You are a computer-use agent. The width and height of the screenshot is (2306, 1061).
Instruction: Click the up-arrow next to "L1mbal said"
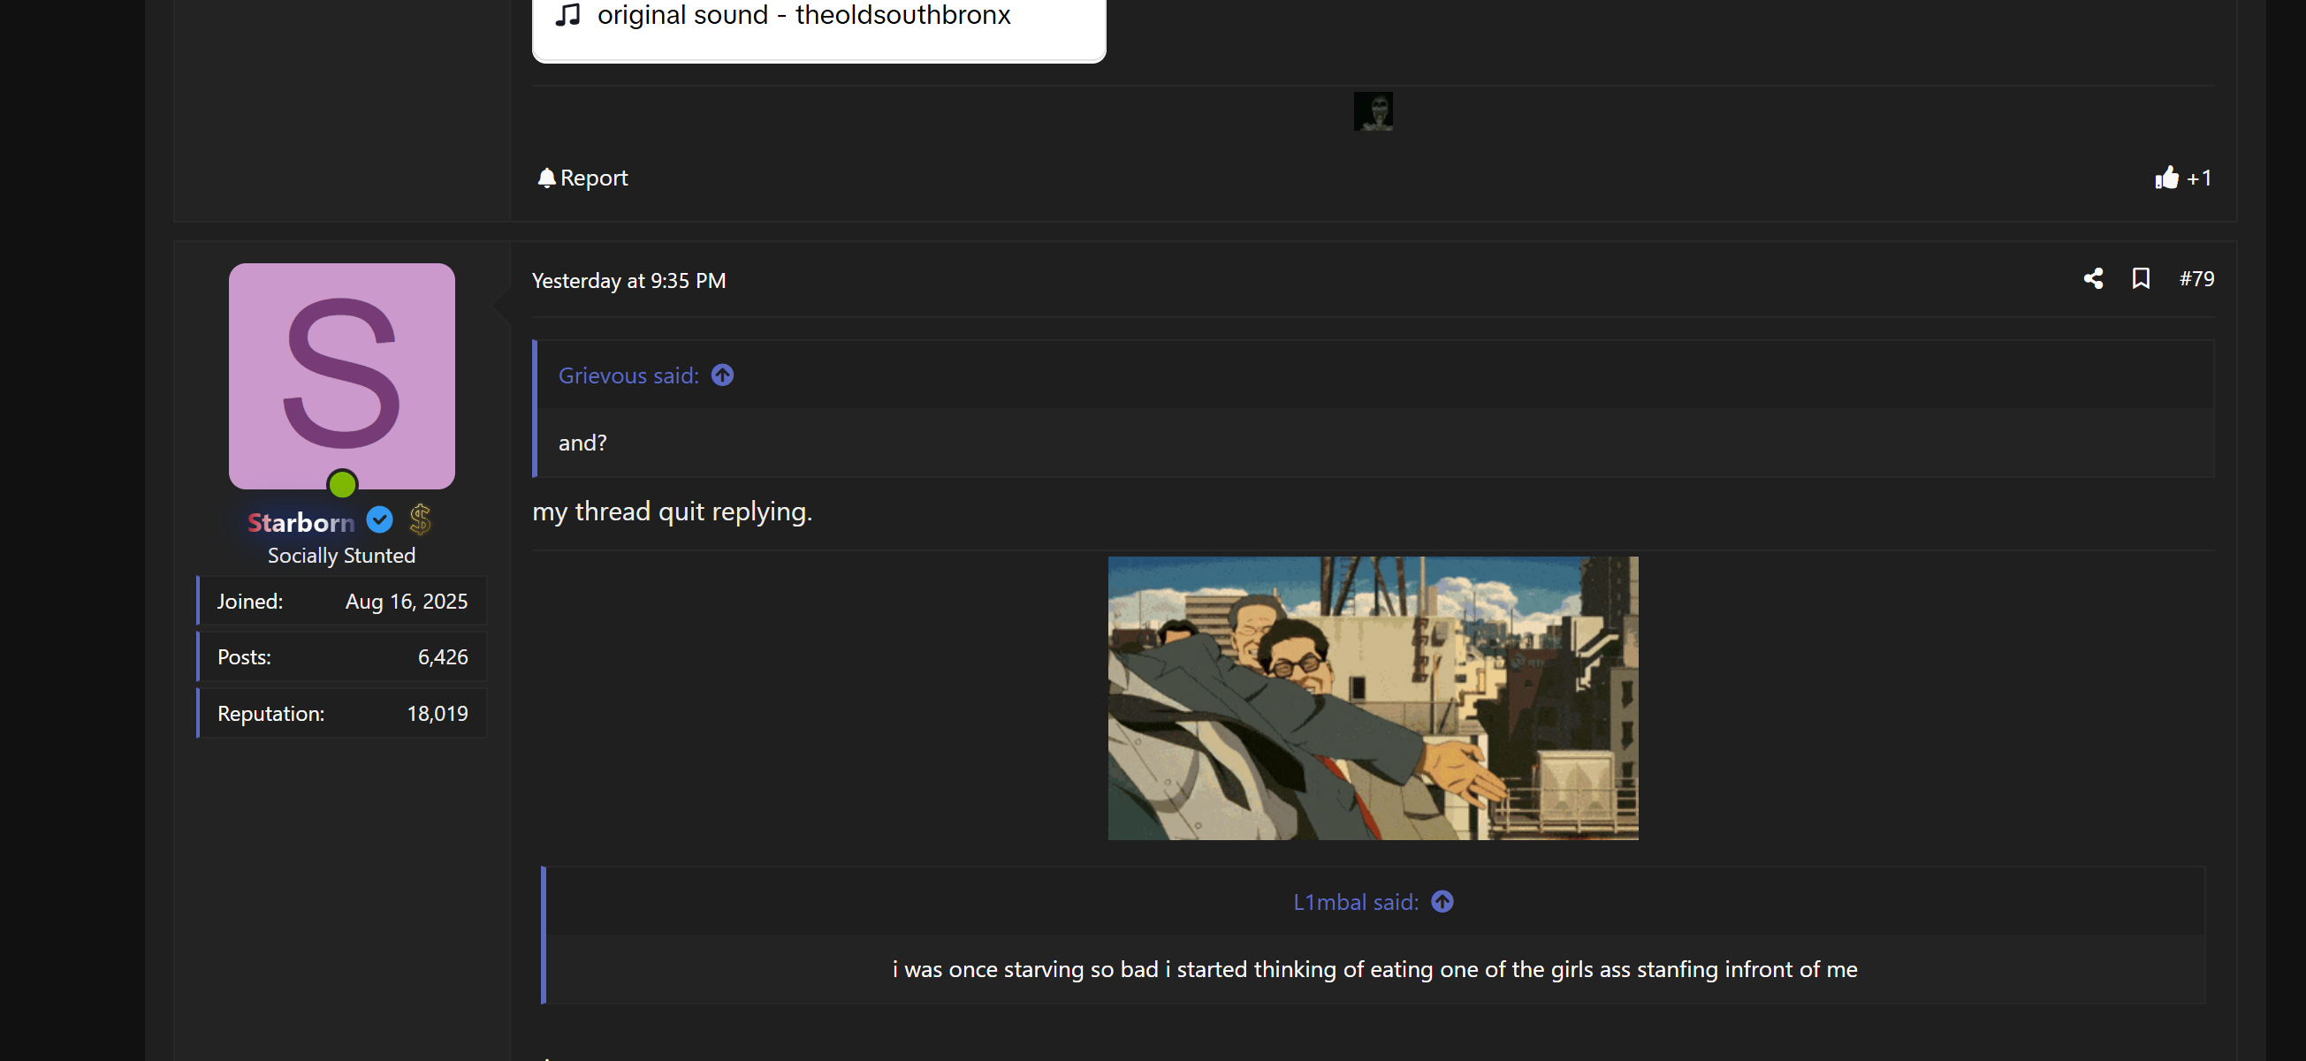pyautogui.click(x=1442, y=902)
